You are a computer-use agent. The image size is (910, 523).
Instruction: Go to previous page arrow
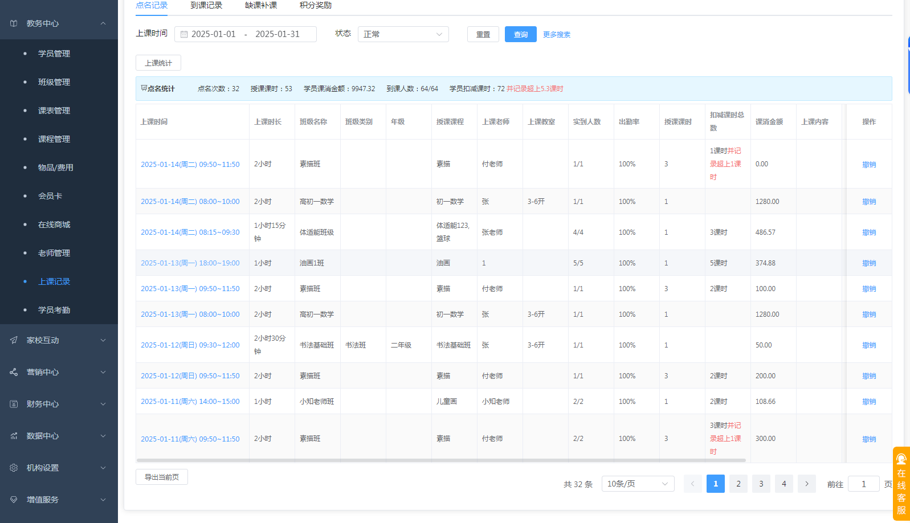coord(693,484)
